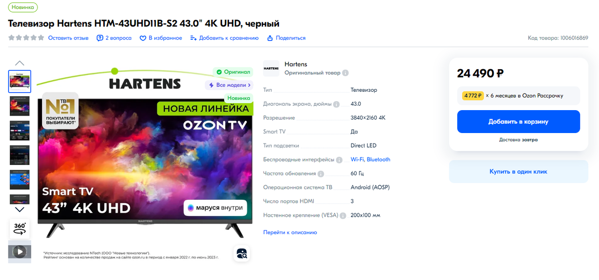Expand the Все модели selector
599x280 pixels.
tap(229, 85)
